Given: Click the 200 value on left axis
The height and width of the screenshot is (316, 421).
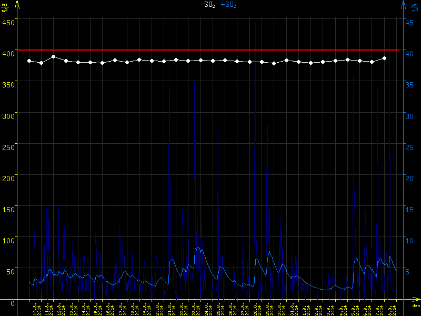Looking at the screenshot, I should [x=8, y=177].
